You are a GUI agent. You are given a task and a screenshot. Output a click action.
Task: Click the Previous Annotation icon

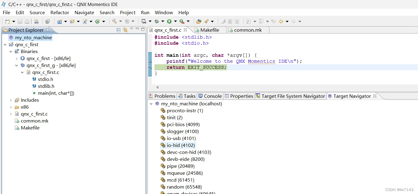pos(261,21)
